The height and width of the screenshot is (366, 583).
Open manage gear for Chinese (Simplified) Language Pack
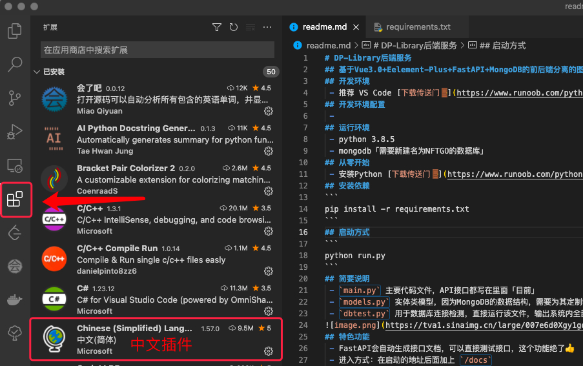pos(269,351)
